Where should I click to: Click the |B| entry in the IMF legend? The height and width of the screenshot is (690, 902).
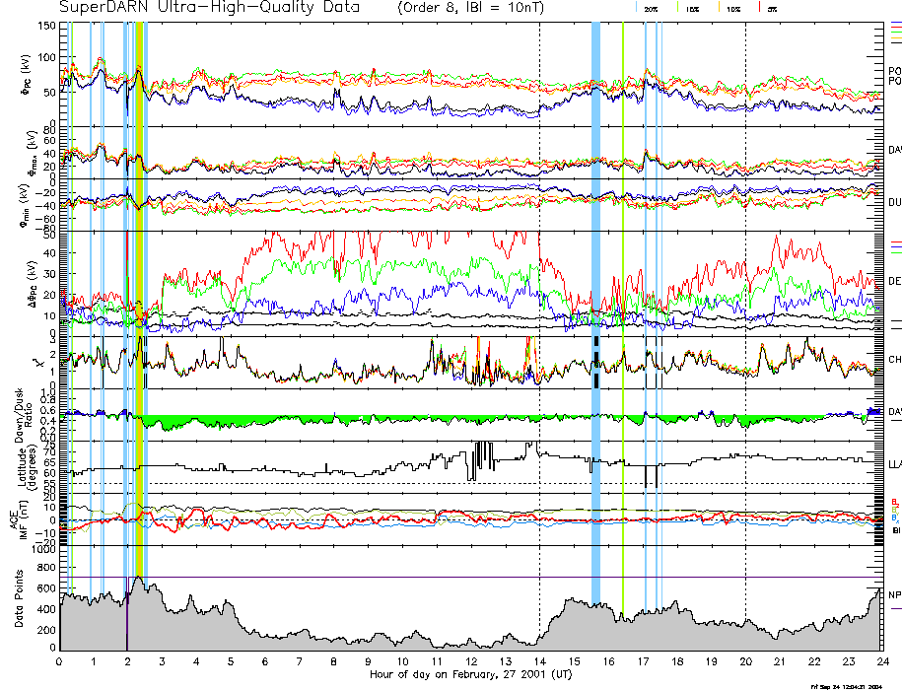[895, 530]
